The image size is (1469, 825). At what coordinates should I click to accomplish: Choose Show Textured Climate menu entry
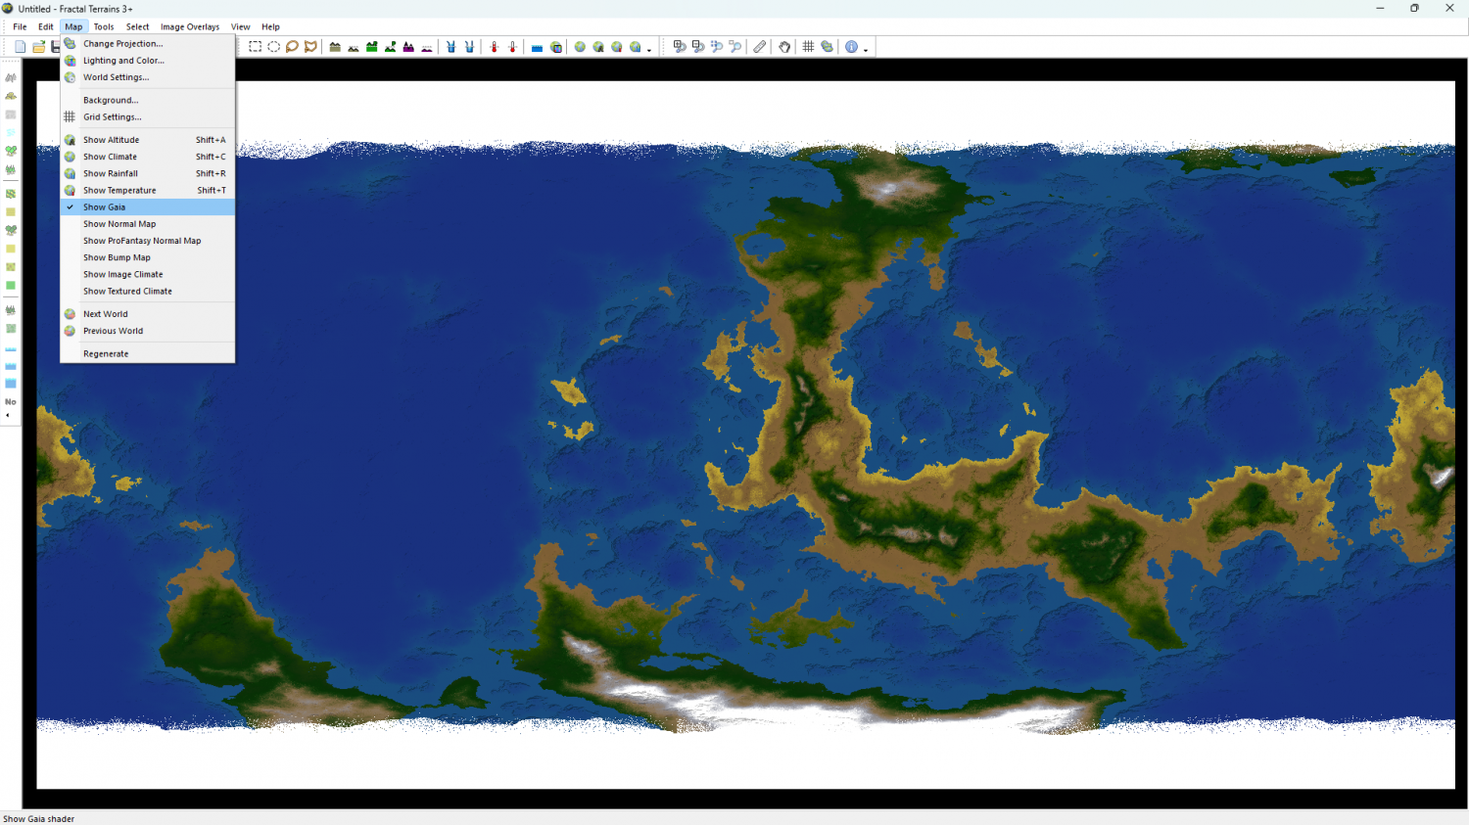pos(127,292)
